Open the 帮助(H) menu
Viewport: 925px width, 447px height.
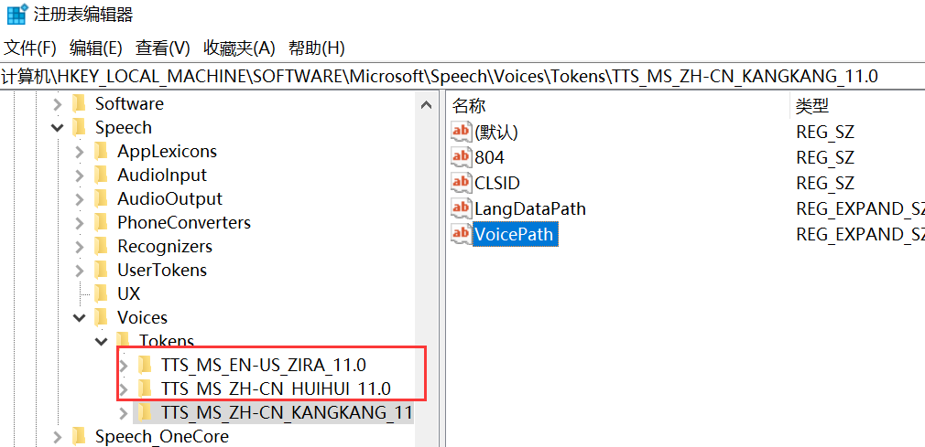pos(317,48)
